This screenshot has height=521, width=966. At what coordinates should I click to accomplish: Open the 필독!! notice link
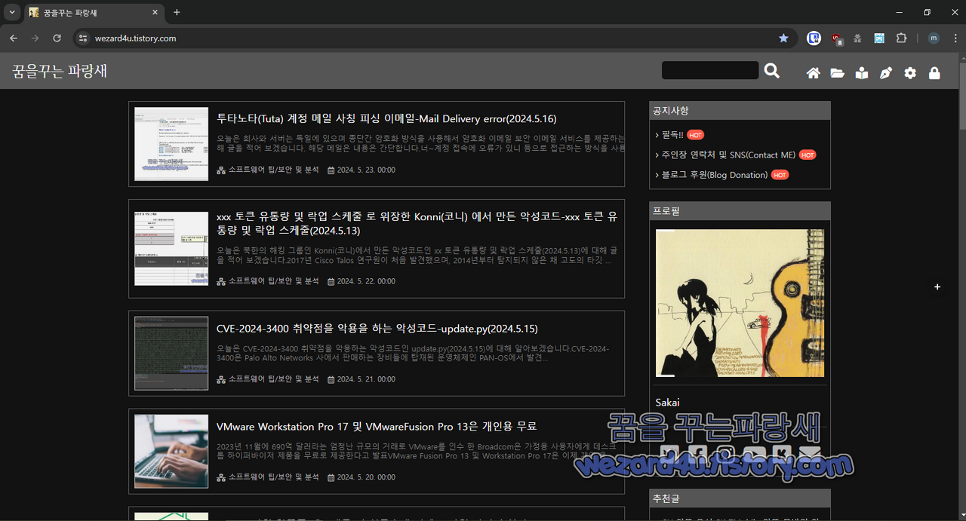(x=672, y=135)
